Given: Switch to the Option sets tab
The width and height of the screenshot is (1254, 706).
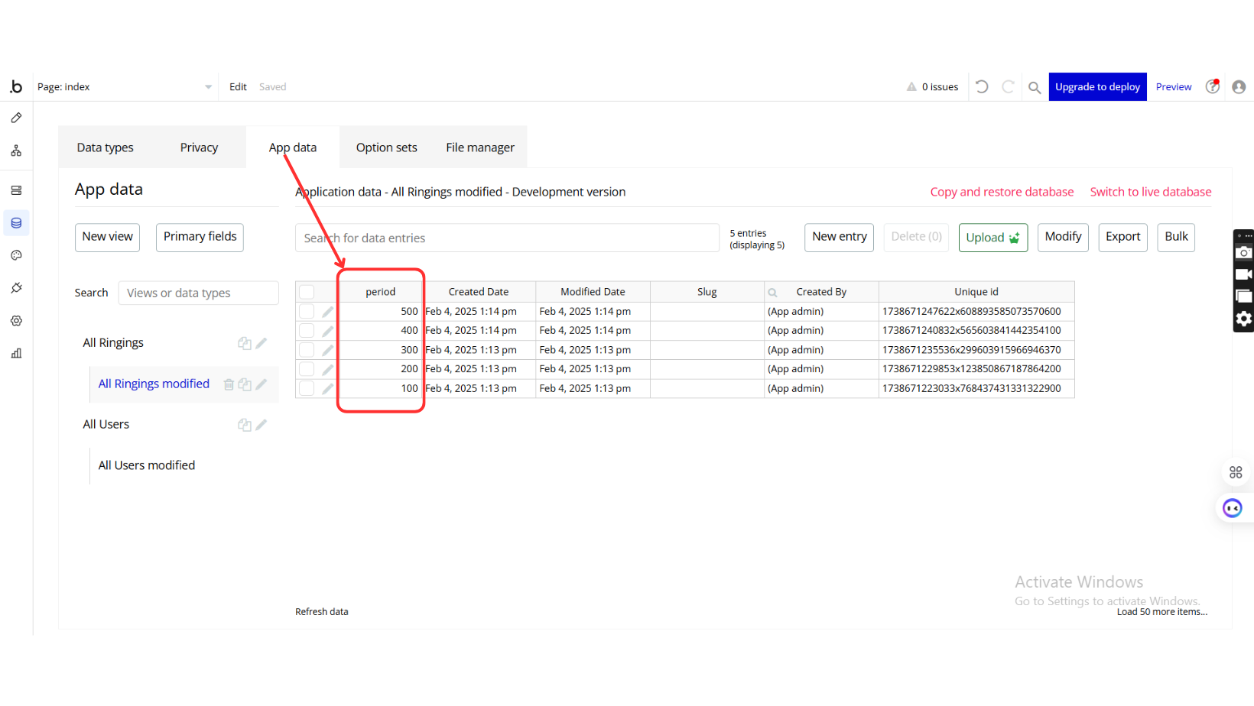Looking at the screenshot, I should coord(386,147).
